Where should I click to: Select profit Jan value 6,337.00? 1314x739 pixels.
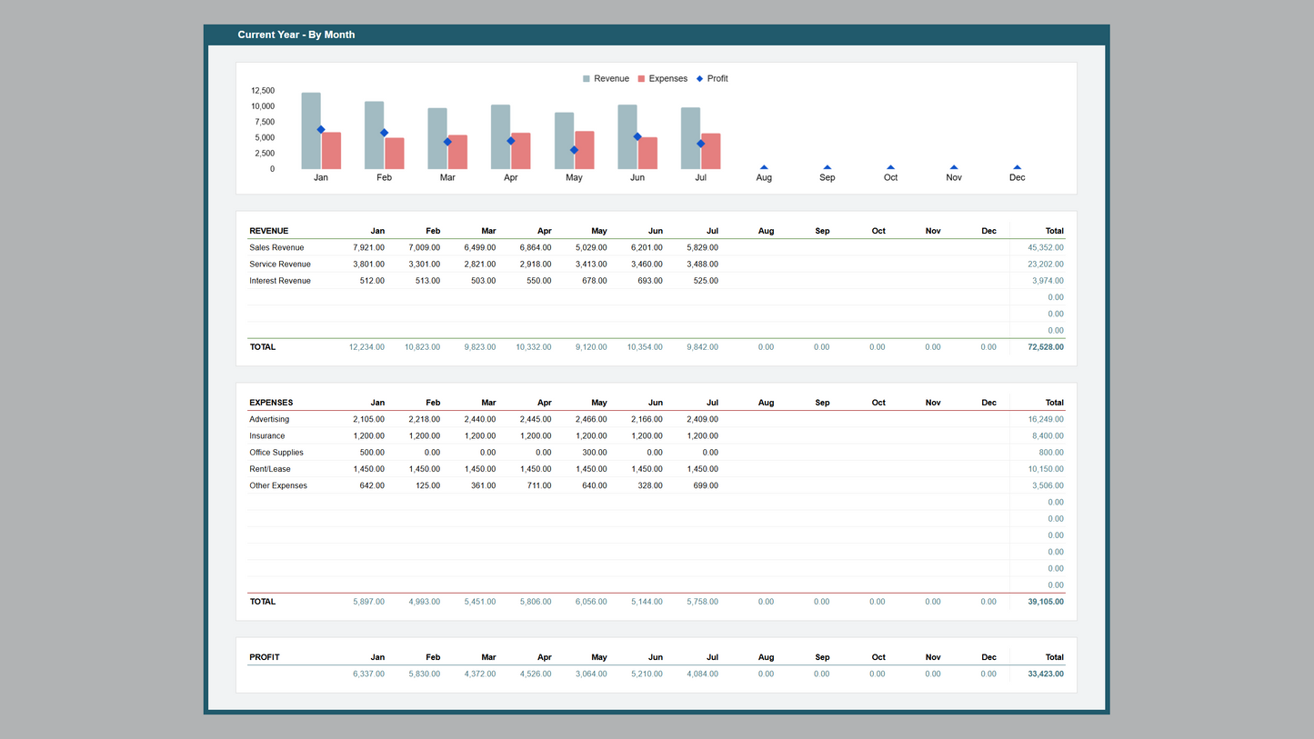pos(368,674)
